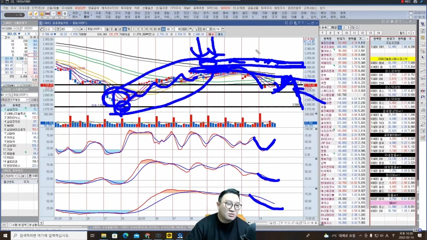Open the 조건검색 shortcut
Image resolution: width=427 pixels, height=240 pixels.
click(x=147, y=15)
